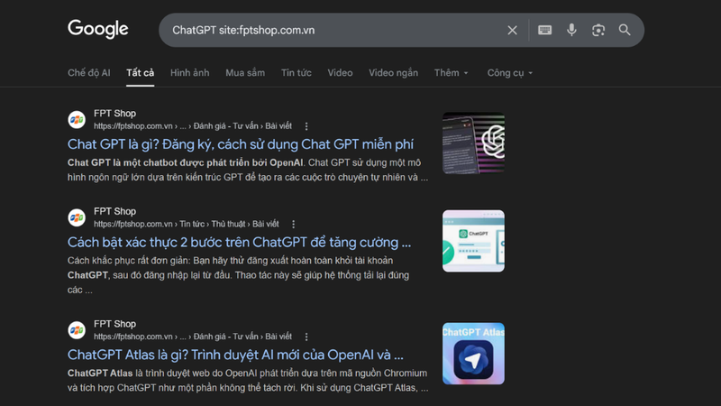Click the OpenAI logo phone thumbnail
Viewport: 721px width, 406px height.
(473, 143)
